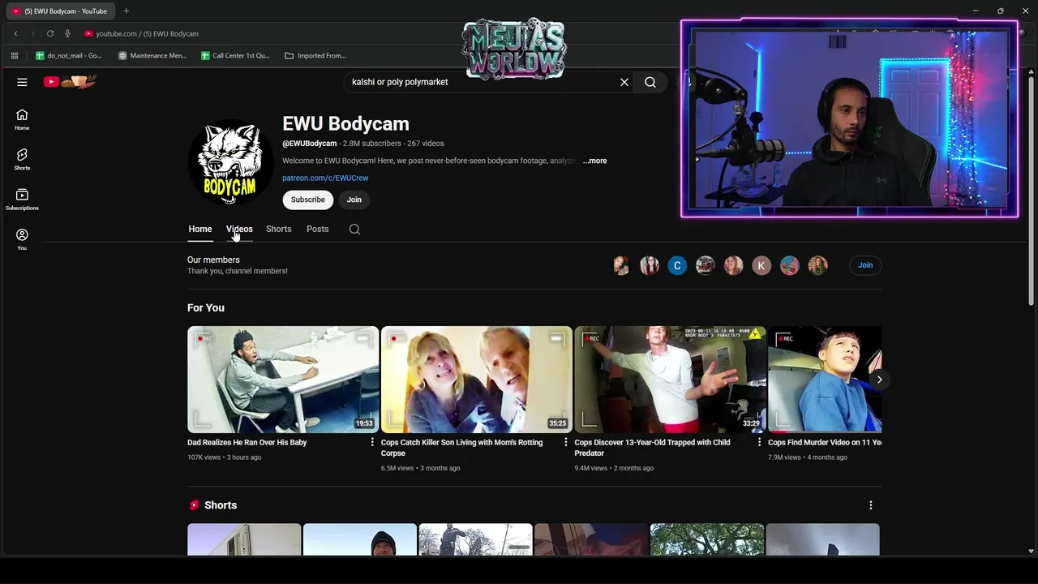Open Shorts in the left sidebar
Viewport: 1038px width, 584px height.
[x=22, y=160]
